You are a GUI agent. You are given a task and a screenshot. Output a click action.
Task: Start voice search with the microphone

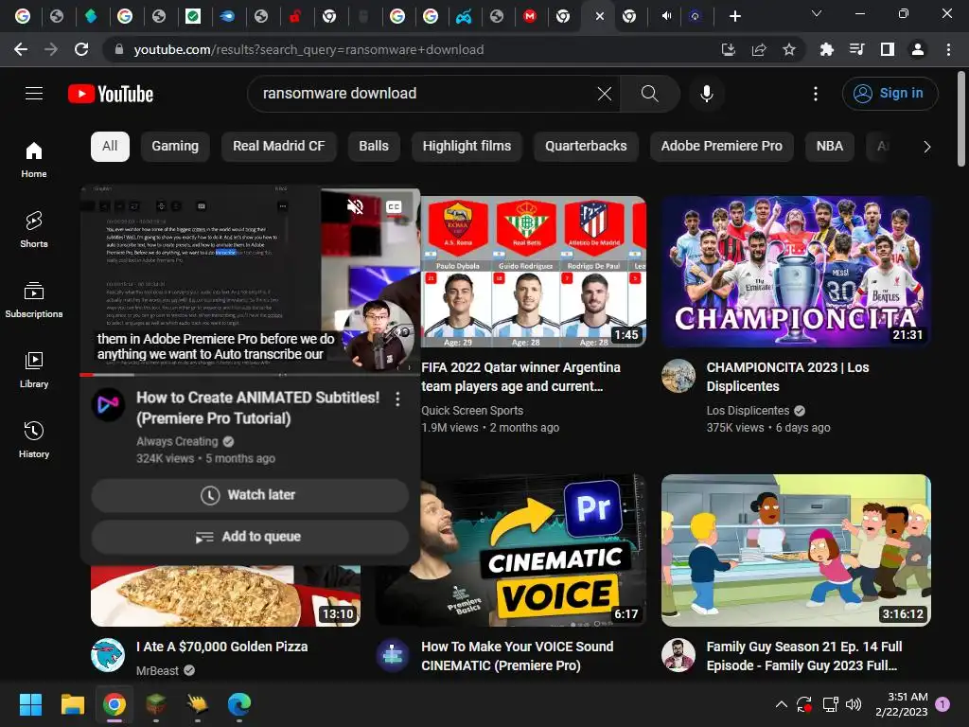tap(706, 94)
